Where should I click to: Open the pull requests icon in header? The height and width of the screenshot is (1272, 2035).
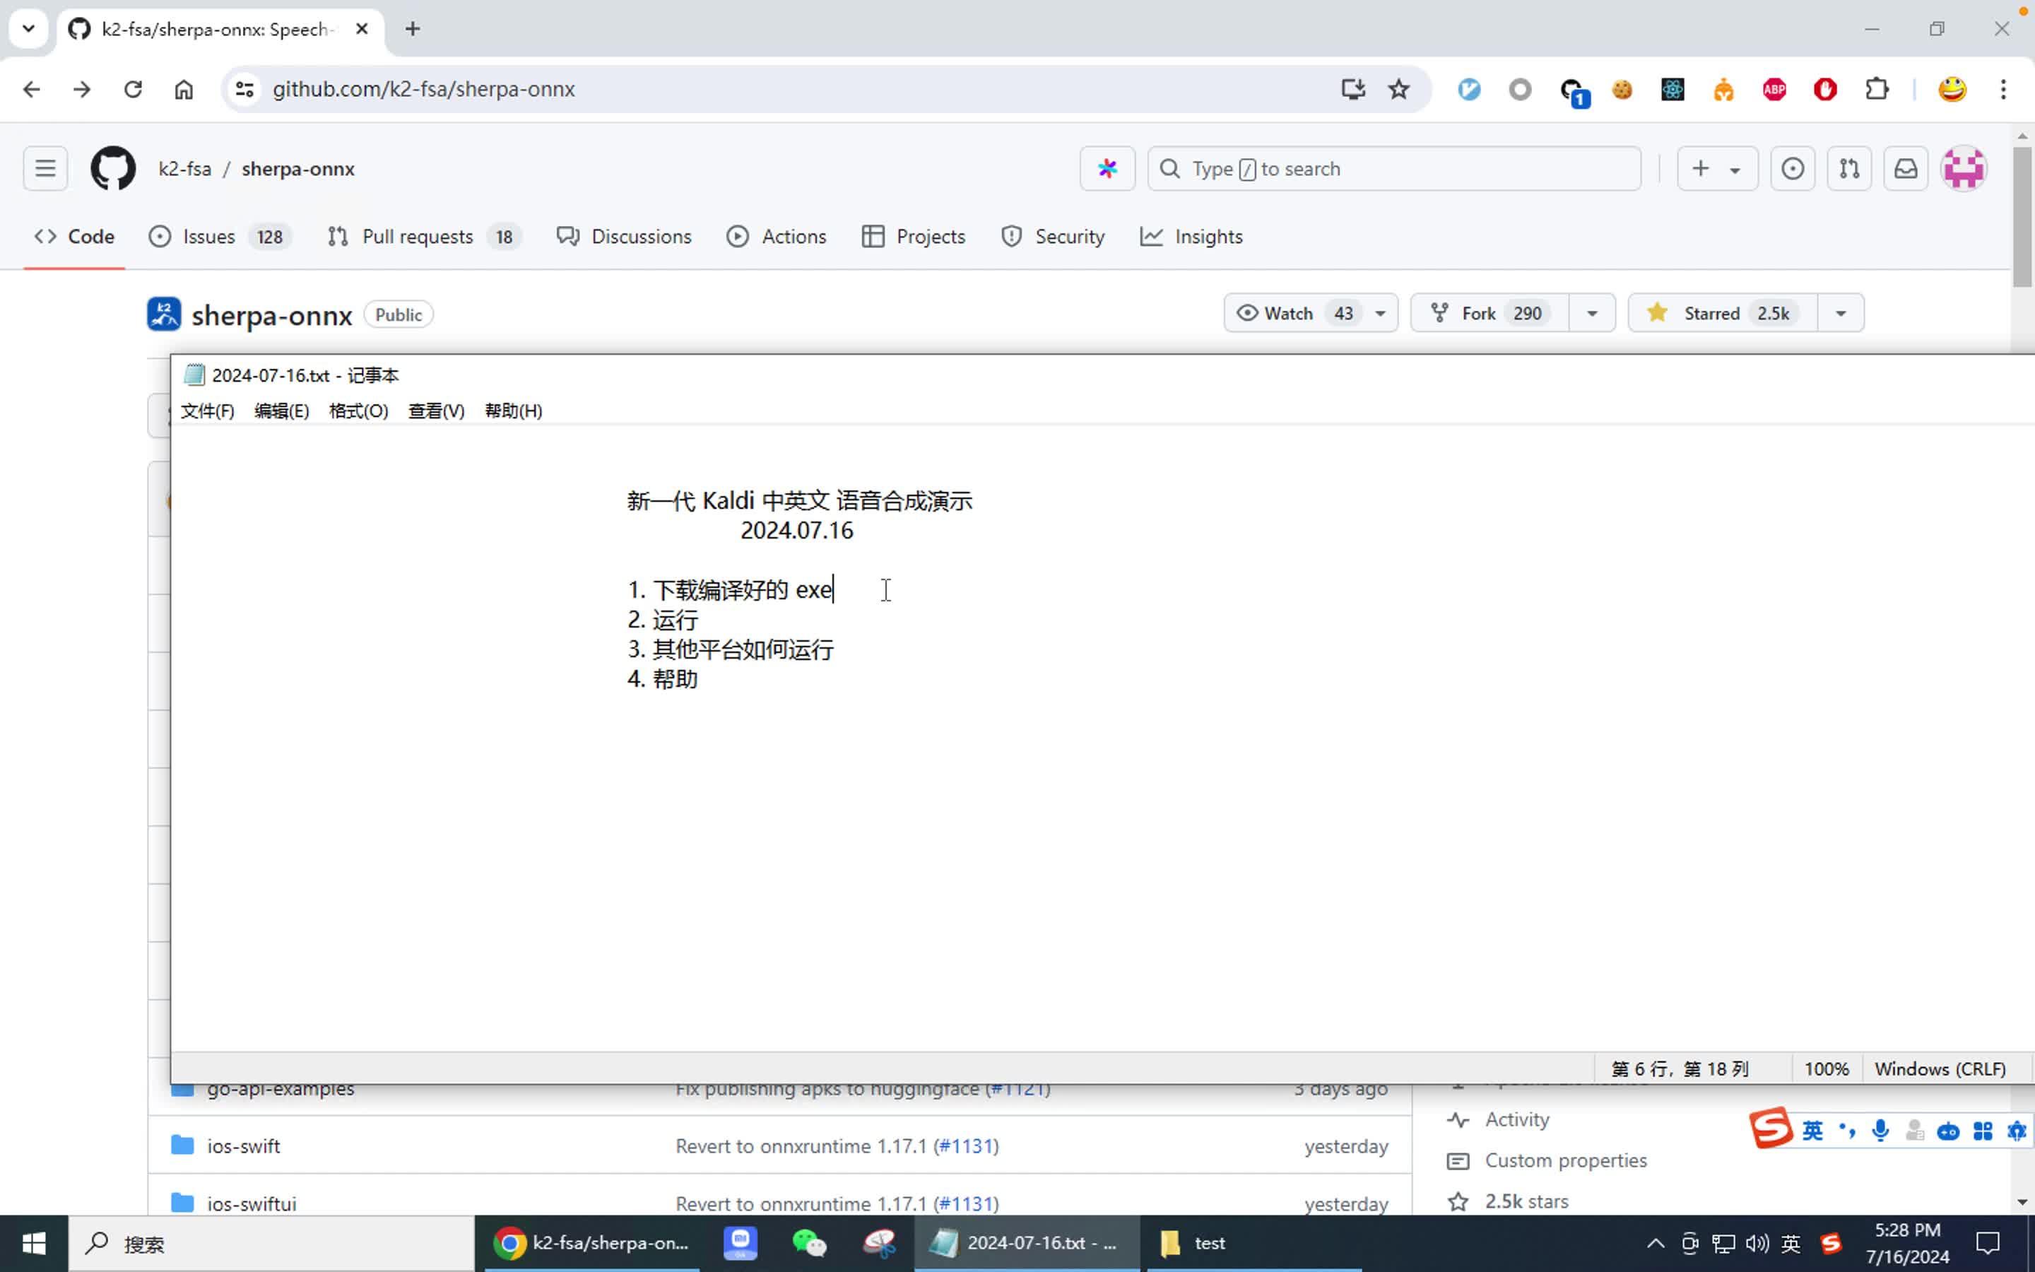(x=1849, y=167)
